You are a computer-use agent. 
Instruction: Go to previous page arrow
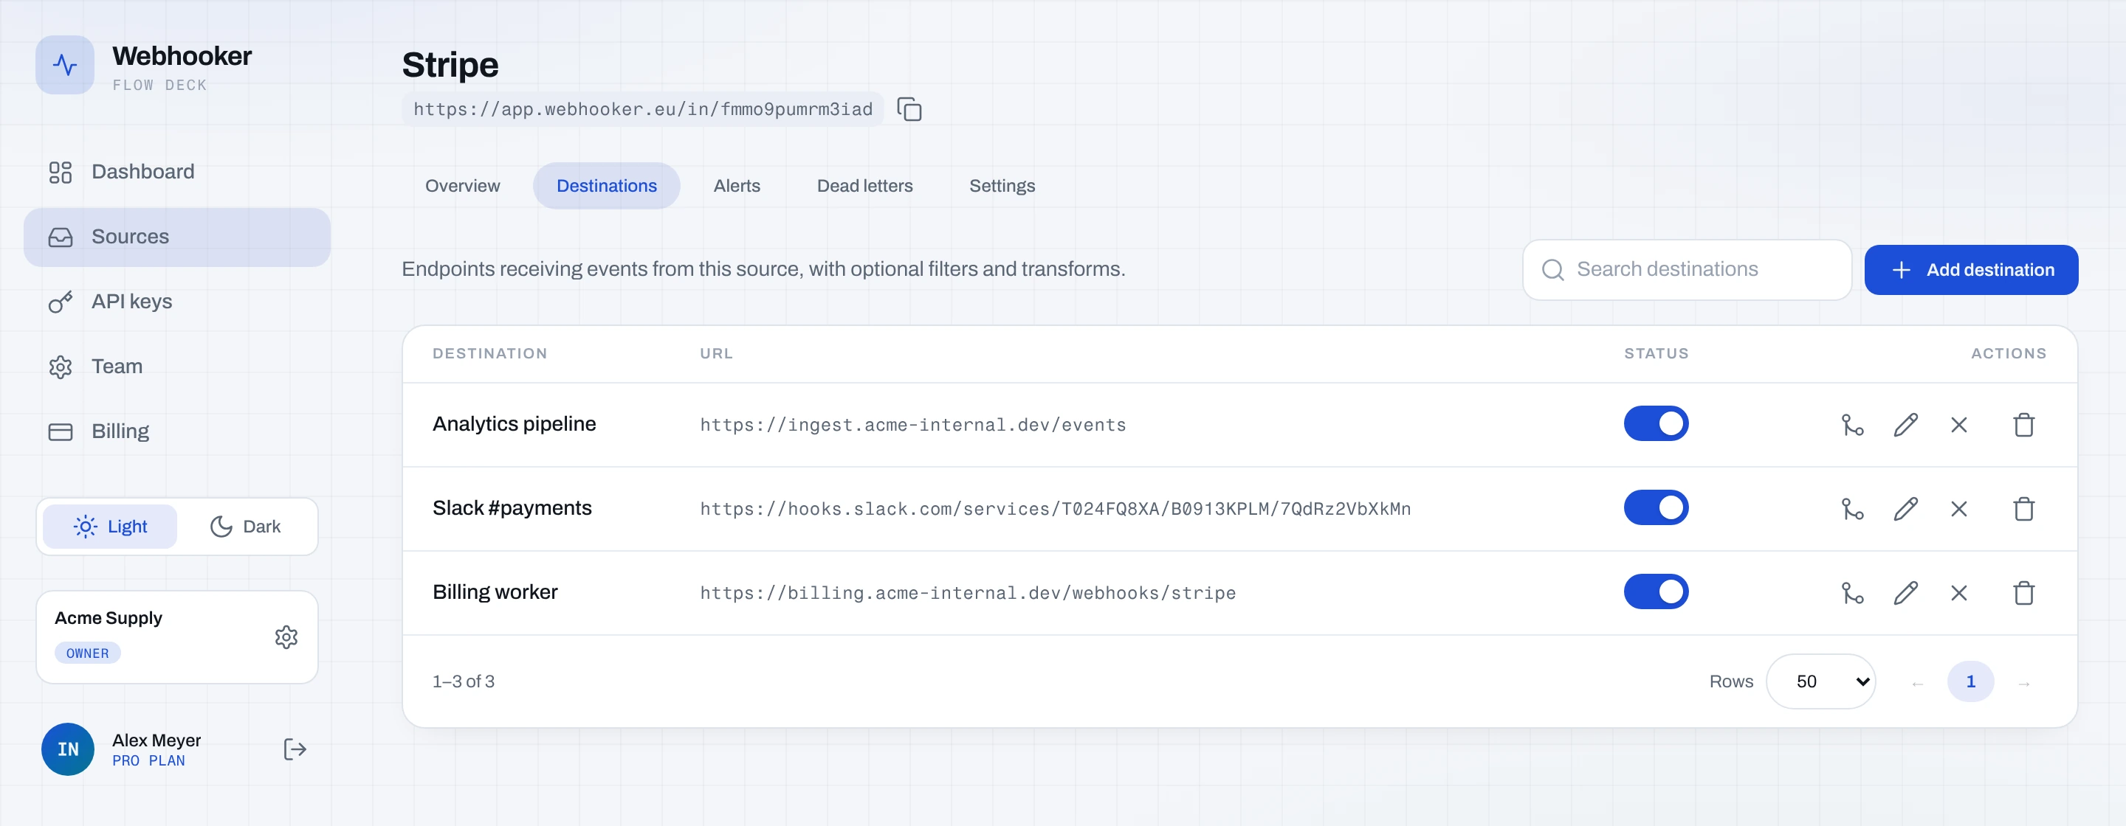click(1916, 683)
